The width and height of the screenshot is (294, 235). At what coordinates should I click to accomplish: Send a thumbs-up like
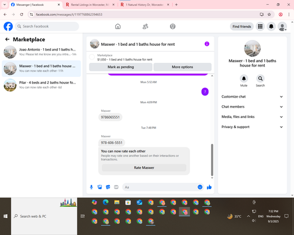tap(209, 187)
